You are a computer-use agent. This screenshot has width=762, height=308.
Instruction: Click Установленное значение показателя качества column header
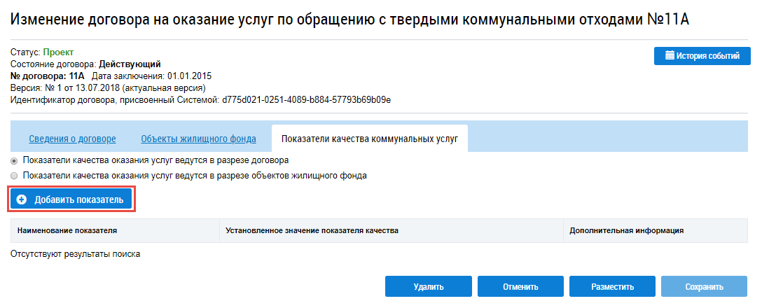312,230
